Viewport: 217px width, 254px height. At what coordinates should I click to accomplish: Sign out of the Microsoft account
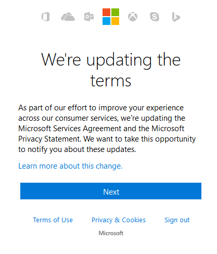(177, 220)
